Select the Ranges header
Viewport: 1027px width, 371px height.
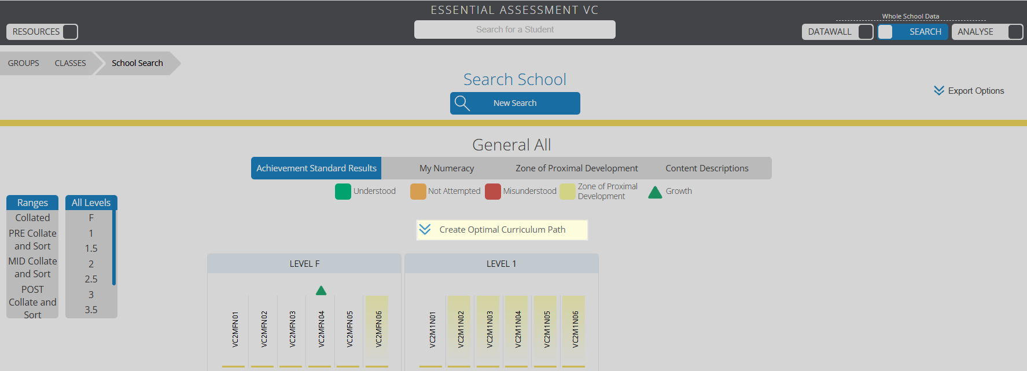point(32,203)
